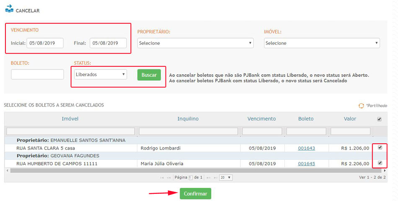Image resolution: width=398 pixels, height=201 pixels.
Task: Uncheck boleto 001643 row checkbox
Action: coord(380,148)
